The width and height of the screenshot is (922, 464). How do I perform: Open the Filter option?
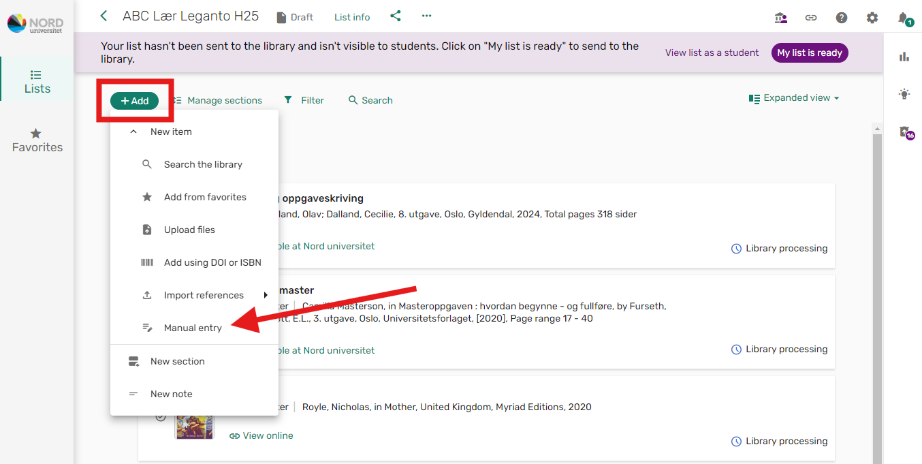click(304, 100)
